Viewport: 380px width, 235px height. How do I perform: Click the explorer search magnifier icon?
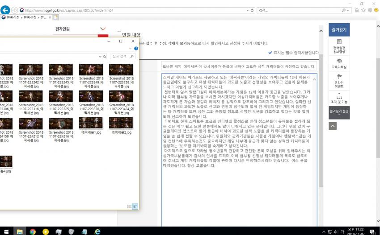coord(132,56)
